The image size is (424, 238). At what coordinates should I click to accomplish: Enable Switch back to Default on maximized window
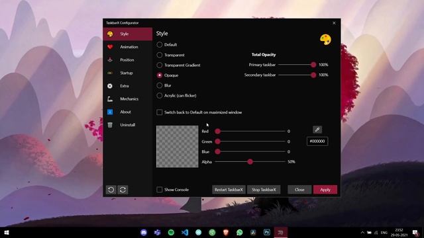pyautogui.click(x=160, y=112)
